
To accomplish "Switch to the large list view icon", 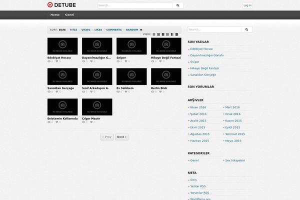I will point(176,34).
